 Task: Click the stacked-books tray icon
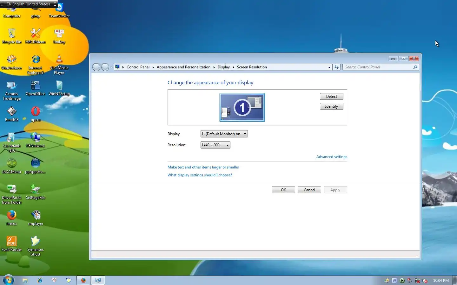387,281
